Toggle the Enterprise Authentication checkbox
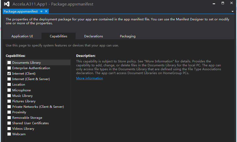The width and height of the screenshot is (237, 142). 9,68
